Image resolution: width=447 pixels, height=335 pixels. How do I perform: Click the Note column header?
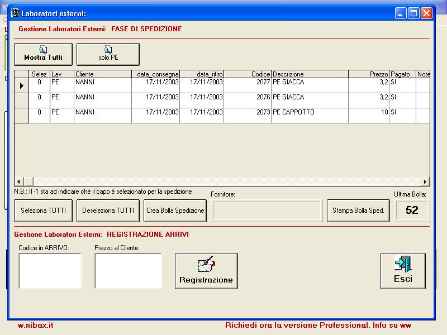(423, 74)
